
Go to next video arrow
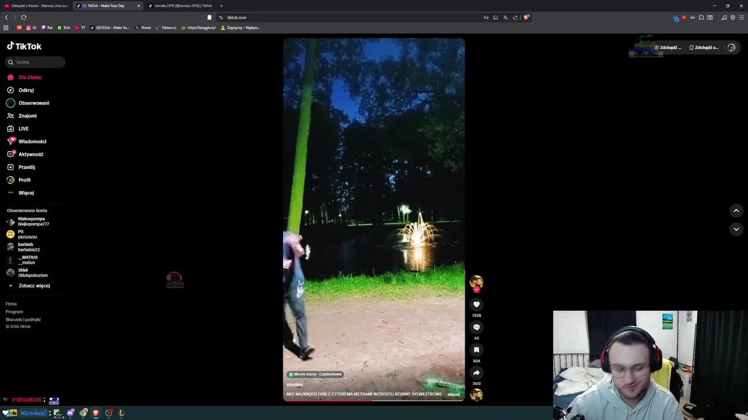736,229
